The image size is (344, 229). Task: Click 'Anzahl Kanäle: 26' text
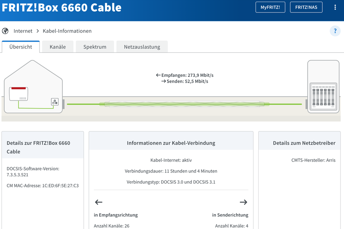pyautogui.click(x=112, y=226)
